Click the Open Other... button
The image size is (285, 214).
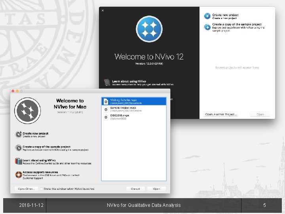coord(26,189)
